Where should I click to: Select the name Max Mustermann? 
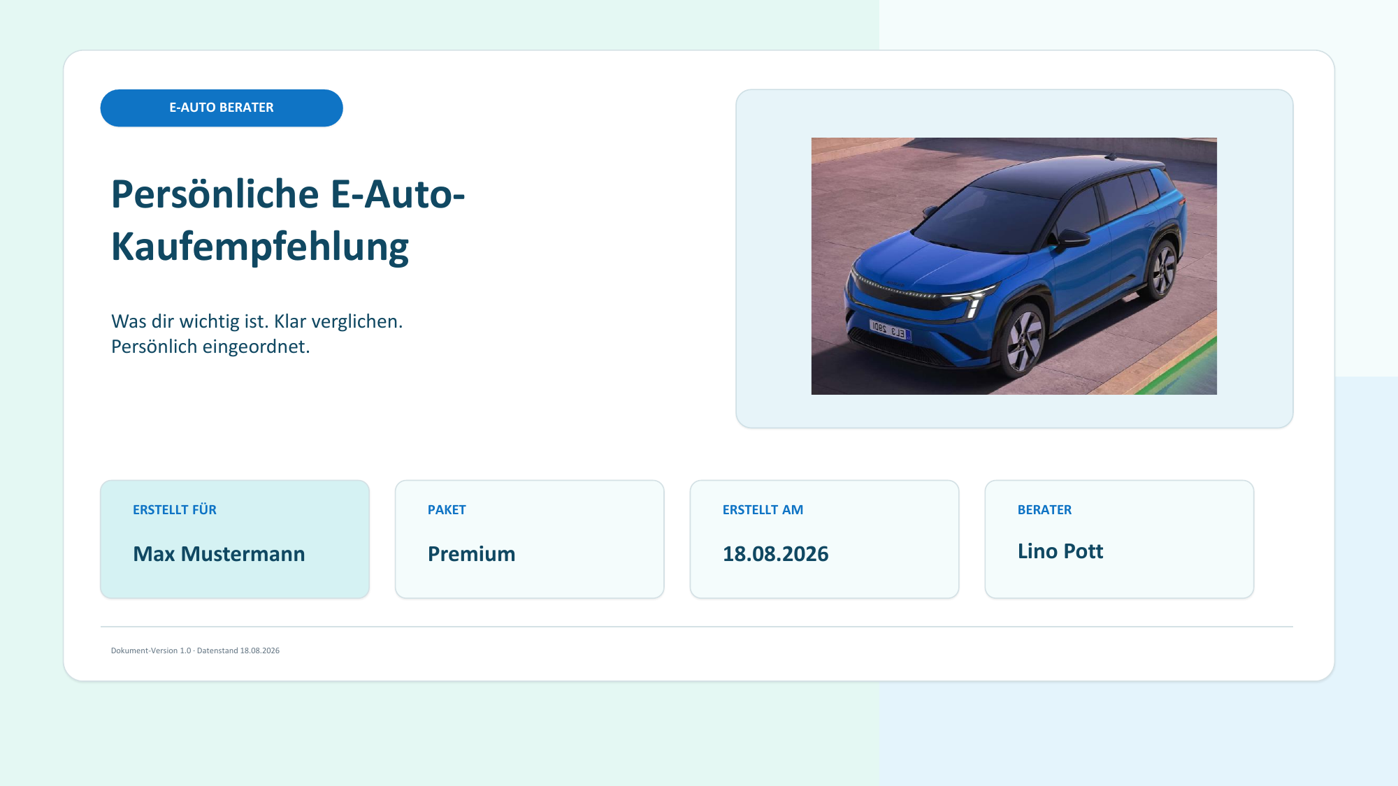pos(219,554)
